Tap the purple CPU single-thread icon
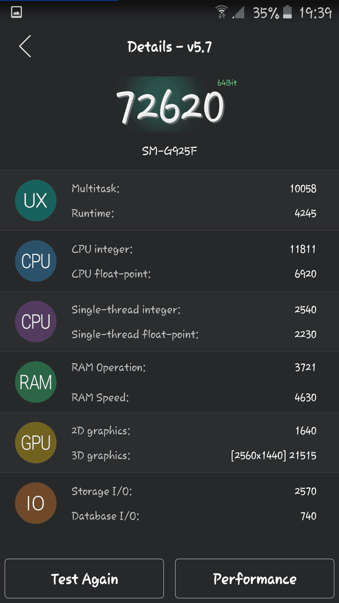 click(x=36, y=322)
